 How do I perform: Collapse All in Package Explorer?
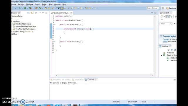(x=28, y=13)
